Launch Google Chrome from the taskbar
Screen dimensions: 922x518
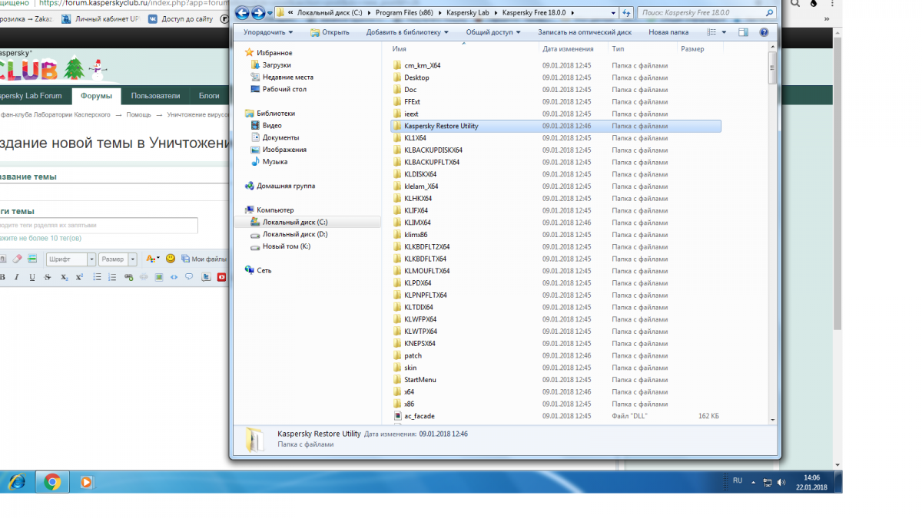coord(52,482)
